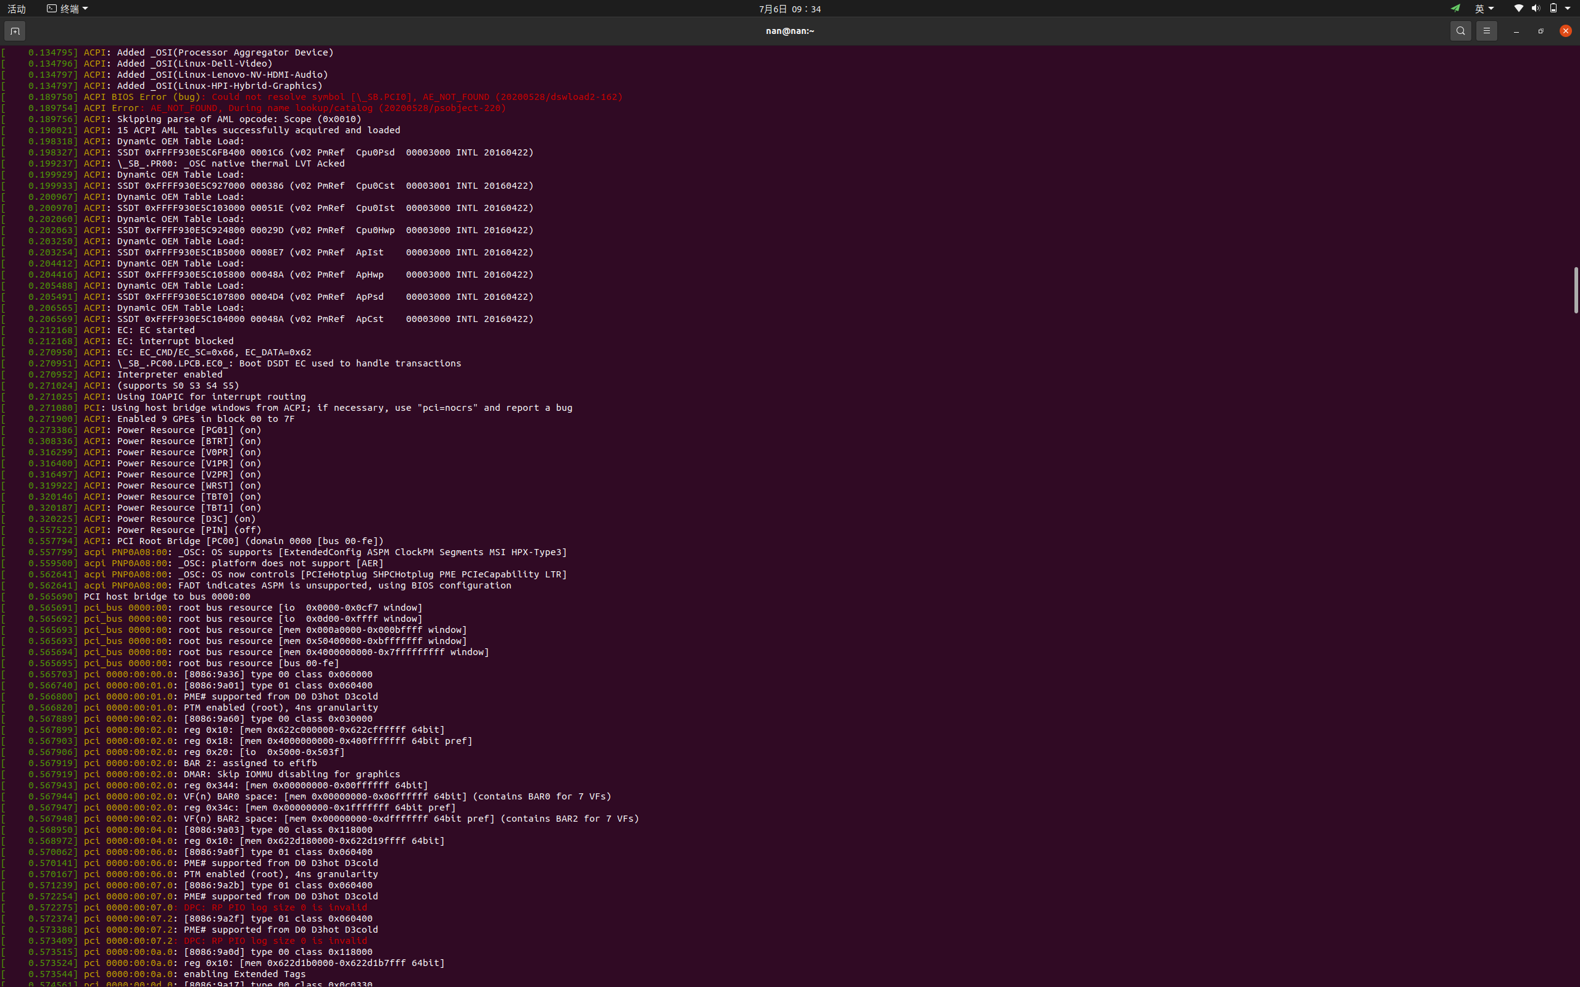Click the 'EC: interrupt blocked' line
Image resolution: width=1580 pixels, height=987 pixels.
pyautogui.click(x=117, y=341)
